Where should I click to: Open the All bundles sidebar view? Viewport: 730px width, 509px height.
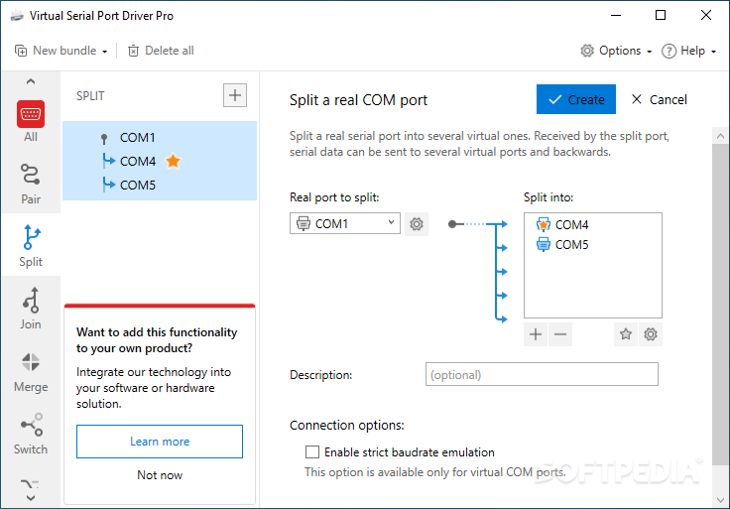[x=31, y=121]
